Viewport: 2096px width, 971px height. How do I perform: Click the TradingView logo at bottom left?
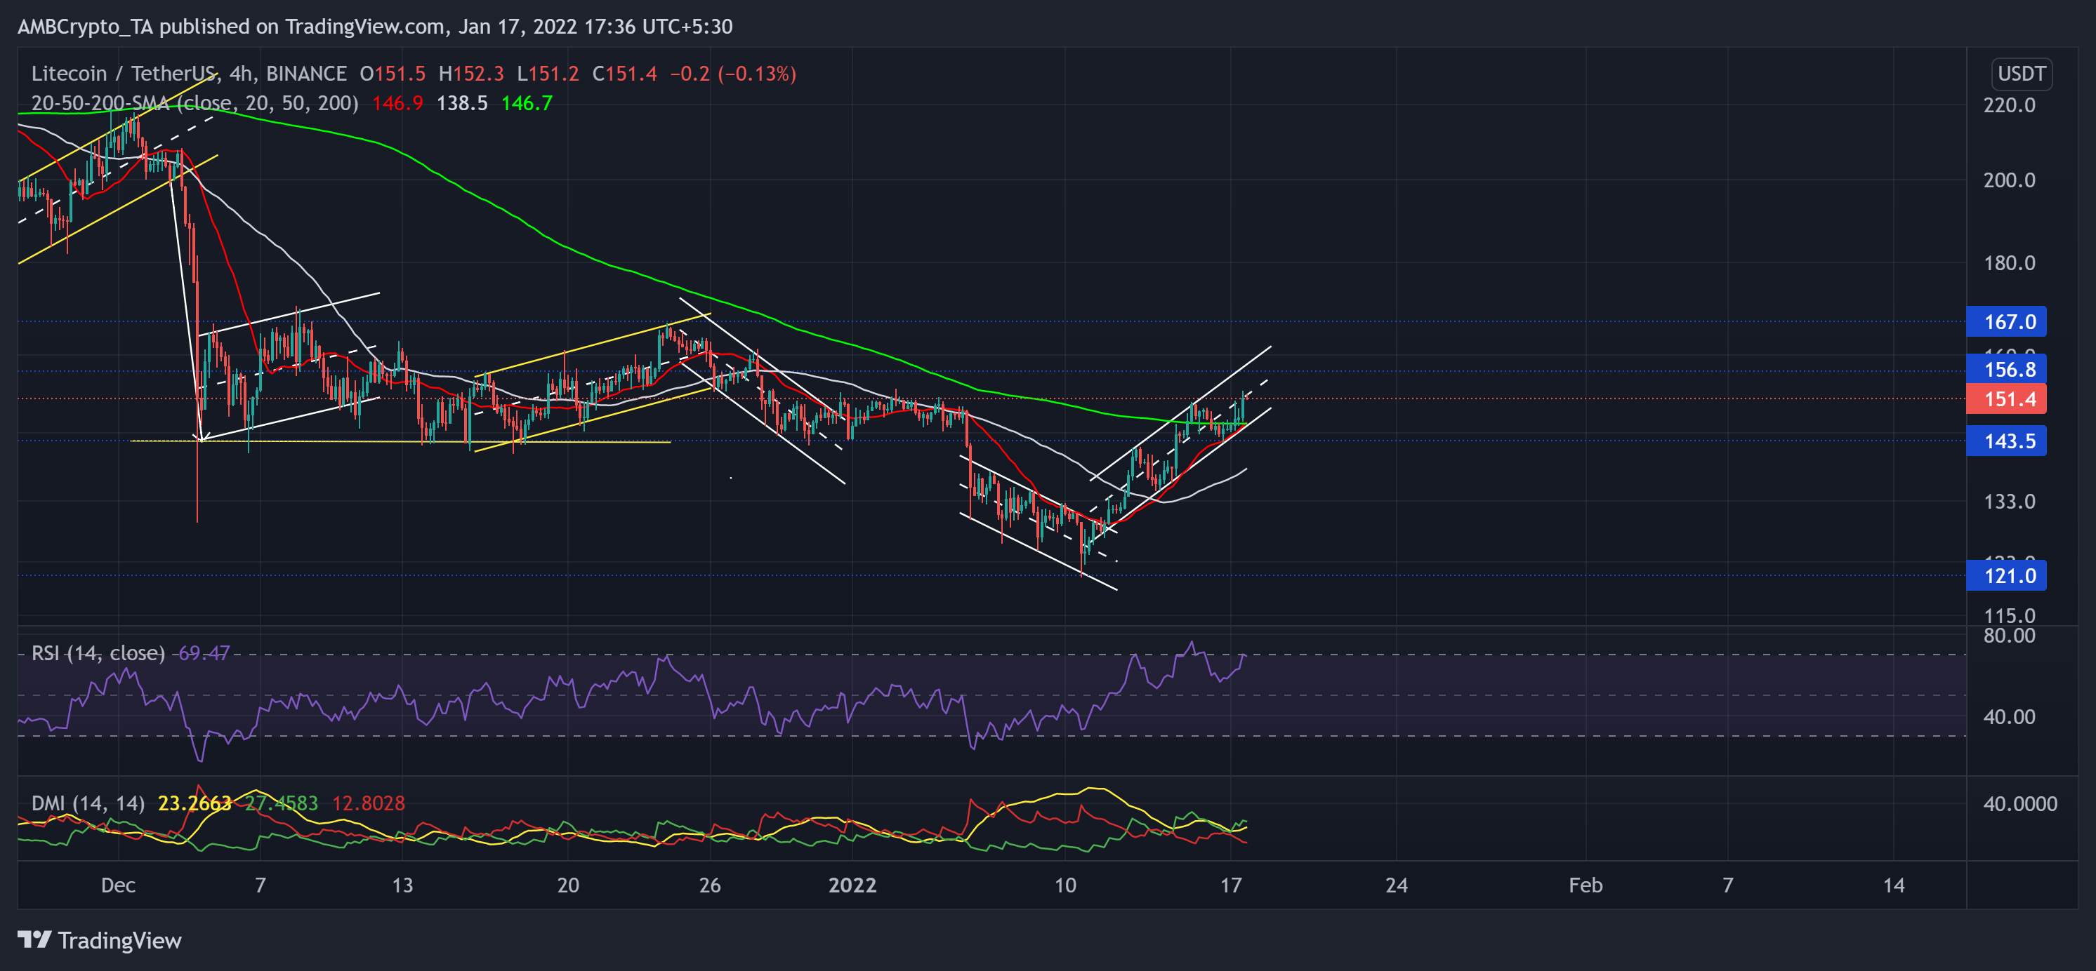click(98, 941)
